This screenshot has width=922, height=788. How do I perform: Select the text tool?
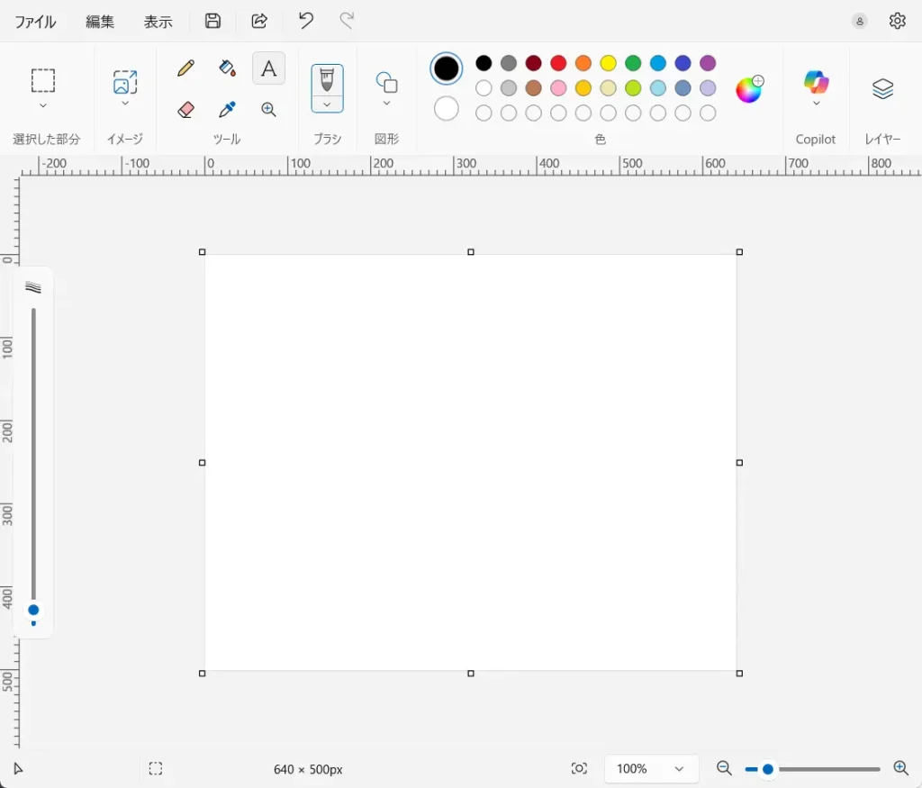point(268,68)
